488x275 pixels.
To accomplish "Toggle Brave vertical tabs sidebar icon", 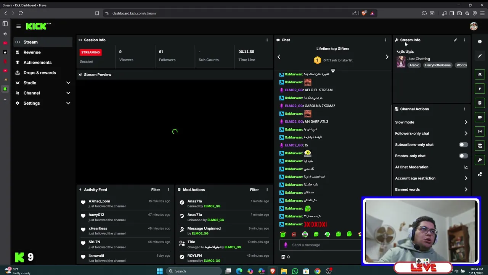I will coord(5,24).
